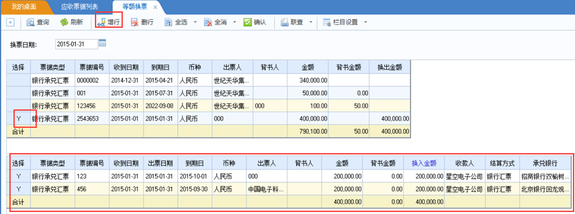Click upper table 收到日期 column header
Screen dimensions: 575x214
pyautogui.click(x=126, y=67)
